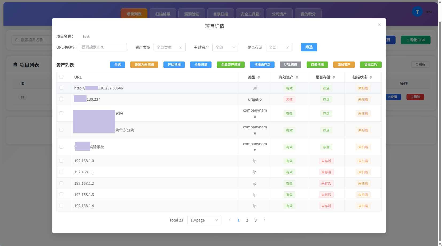This screenshot has height=246, width=442.
Task: Click the 删除 button in background row
Action: point(415,97)
